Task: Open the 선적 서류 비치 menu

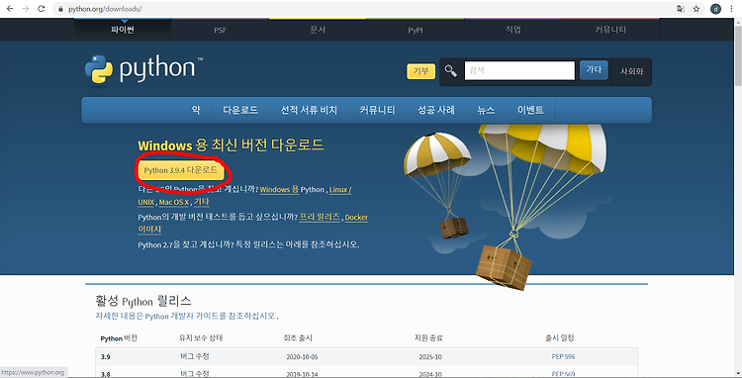Action: tap(309, 110)
